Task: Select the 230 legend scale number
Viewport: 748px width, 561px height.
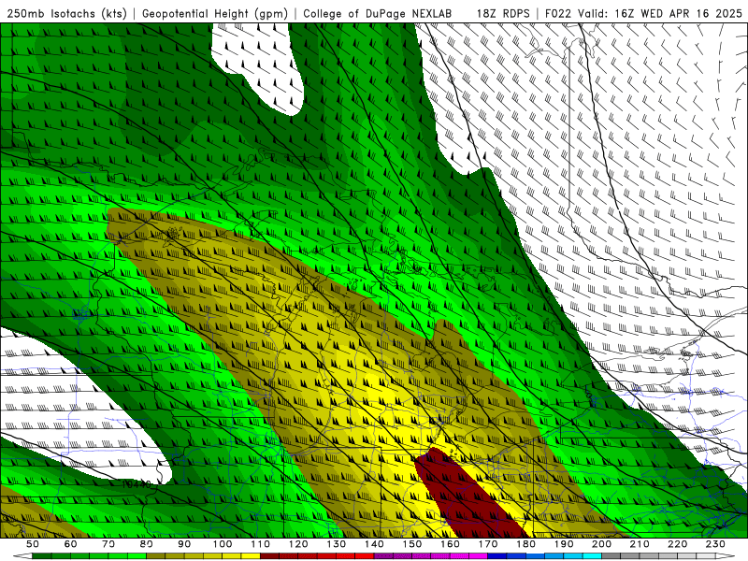Action: [x=715, y=544]
